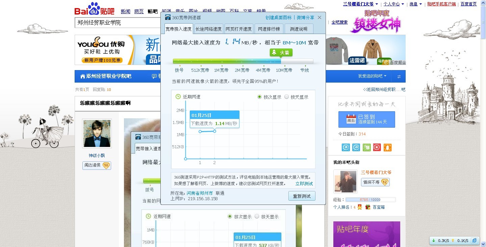Click the 立即测试 link
The width and height of the screenshot is (486, 247).
point(304,184)
